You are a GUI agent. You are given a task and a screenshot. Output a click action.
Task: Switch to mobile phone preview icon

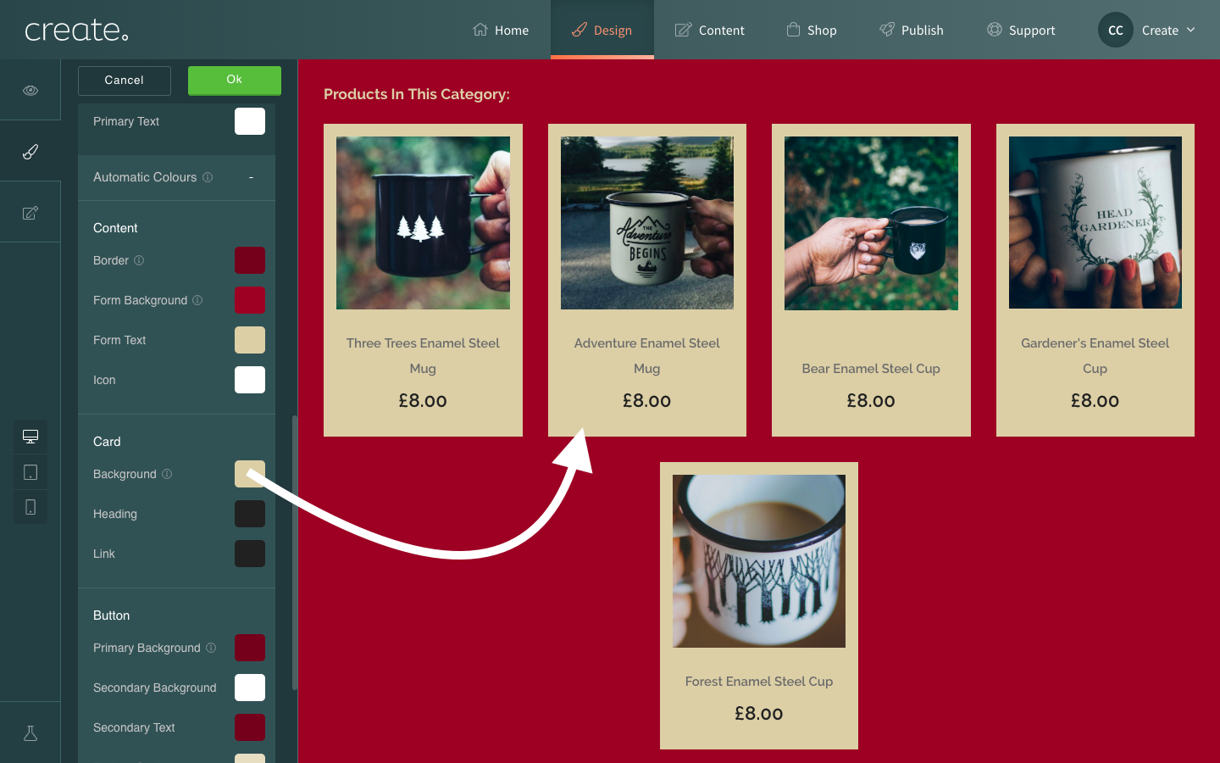[30, 507]
